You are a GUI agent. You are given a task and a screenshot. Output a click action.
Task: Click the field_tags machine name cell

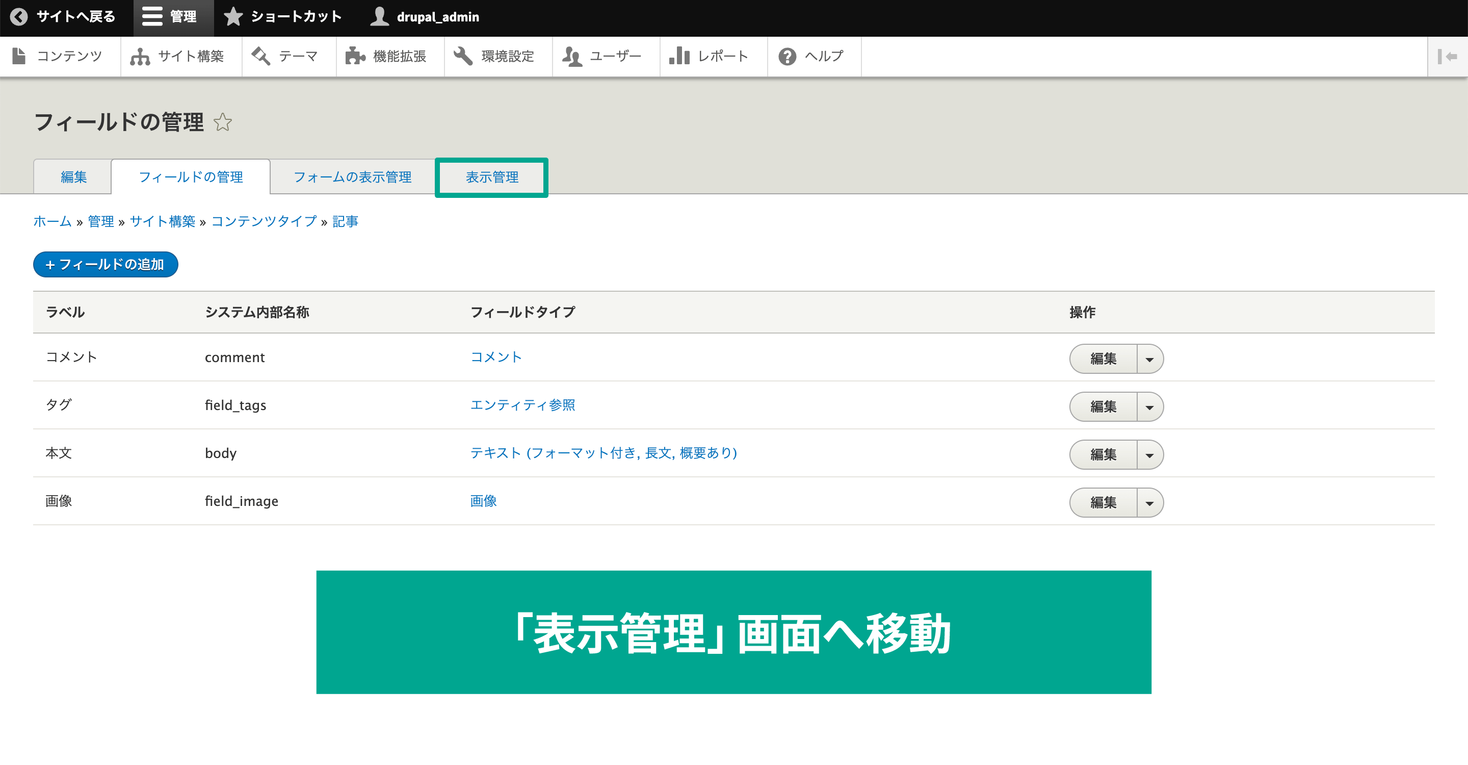[235, 405]
